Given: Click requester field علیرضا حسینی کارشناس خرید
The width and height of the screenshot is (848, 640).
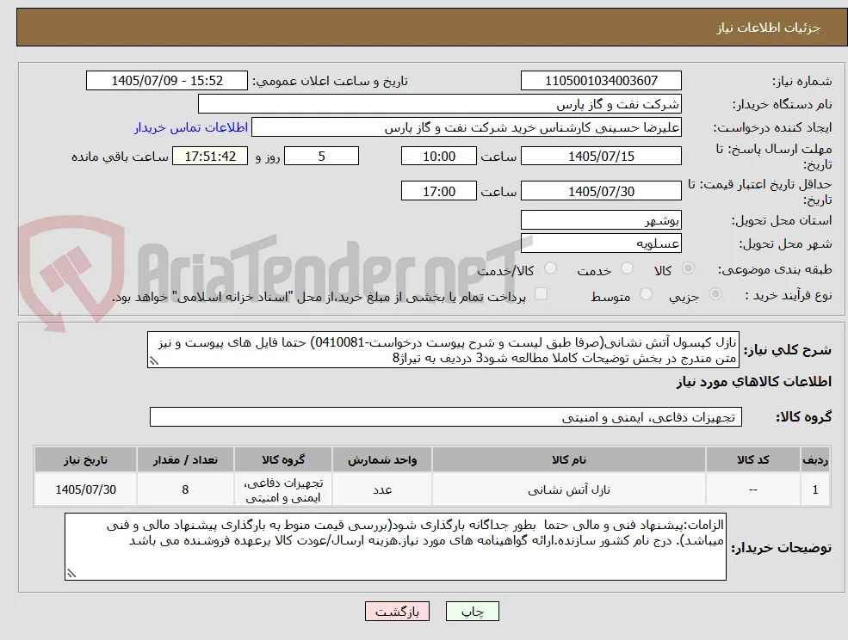Looking at the screenshot, I should [x=466, y=127].
